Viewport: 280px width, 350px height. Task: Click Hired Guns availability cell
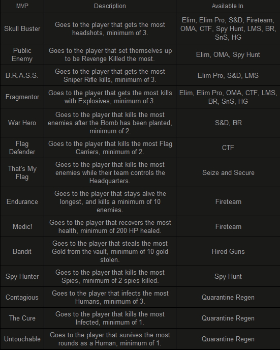click(228, 251)
